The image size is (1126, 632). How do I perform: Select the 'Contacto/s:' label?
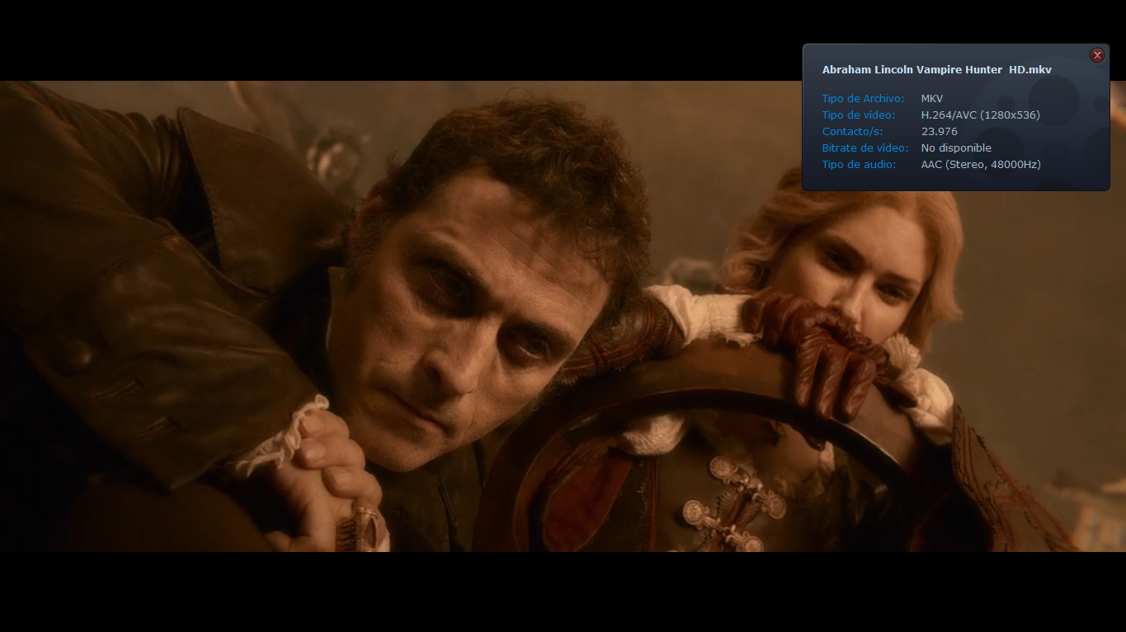tap(853, 132)
